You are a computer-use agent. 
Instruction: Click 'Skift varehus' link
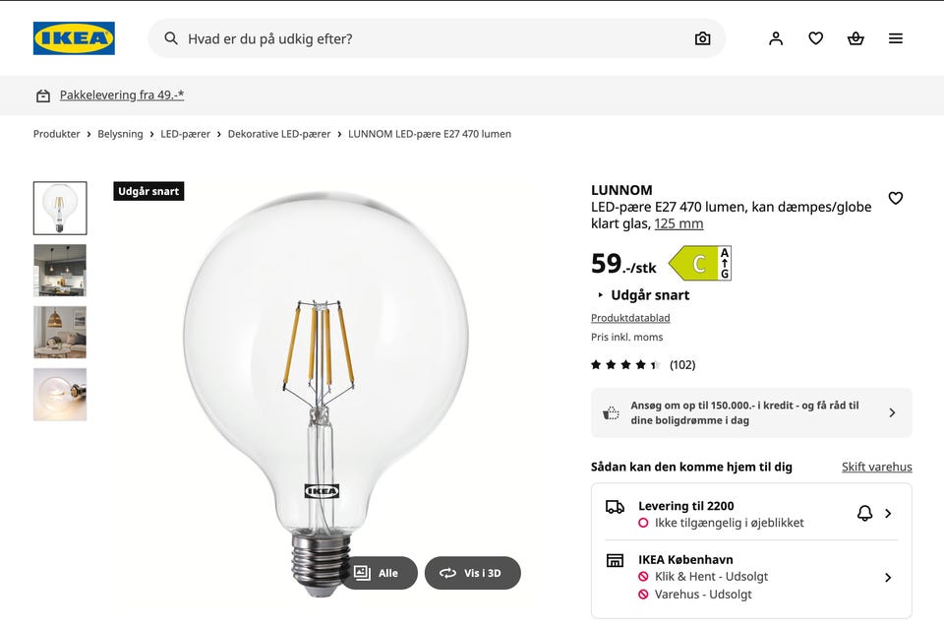click(x=876, y=468)
